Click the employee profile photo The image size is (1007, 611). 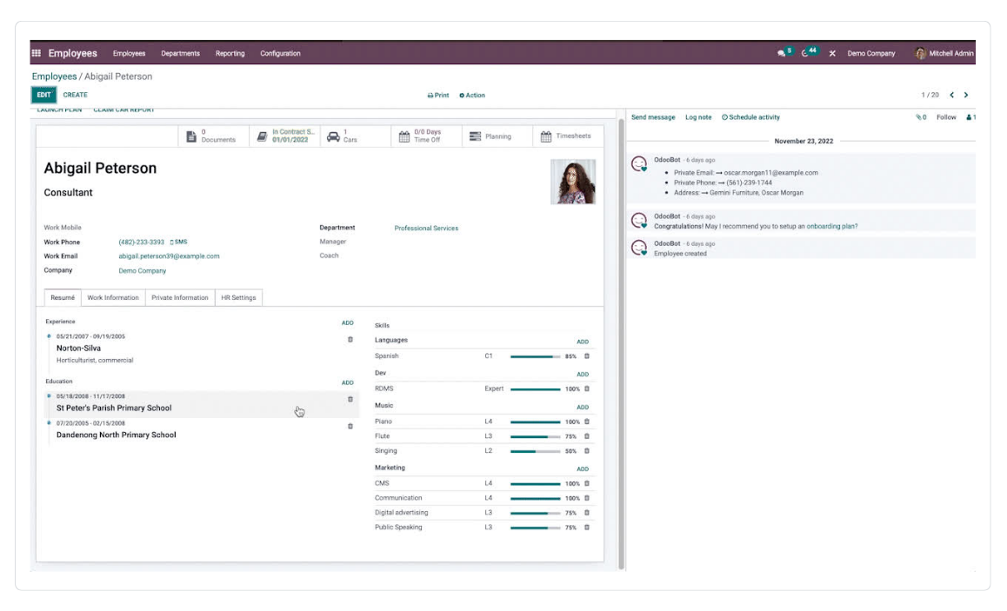[x=572, y=181]
